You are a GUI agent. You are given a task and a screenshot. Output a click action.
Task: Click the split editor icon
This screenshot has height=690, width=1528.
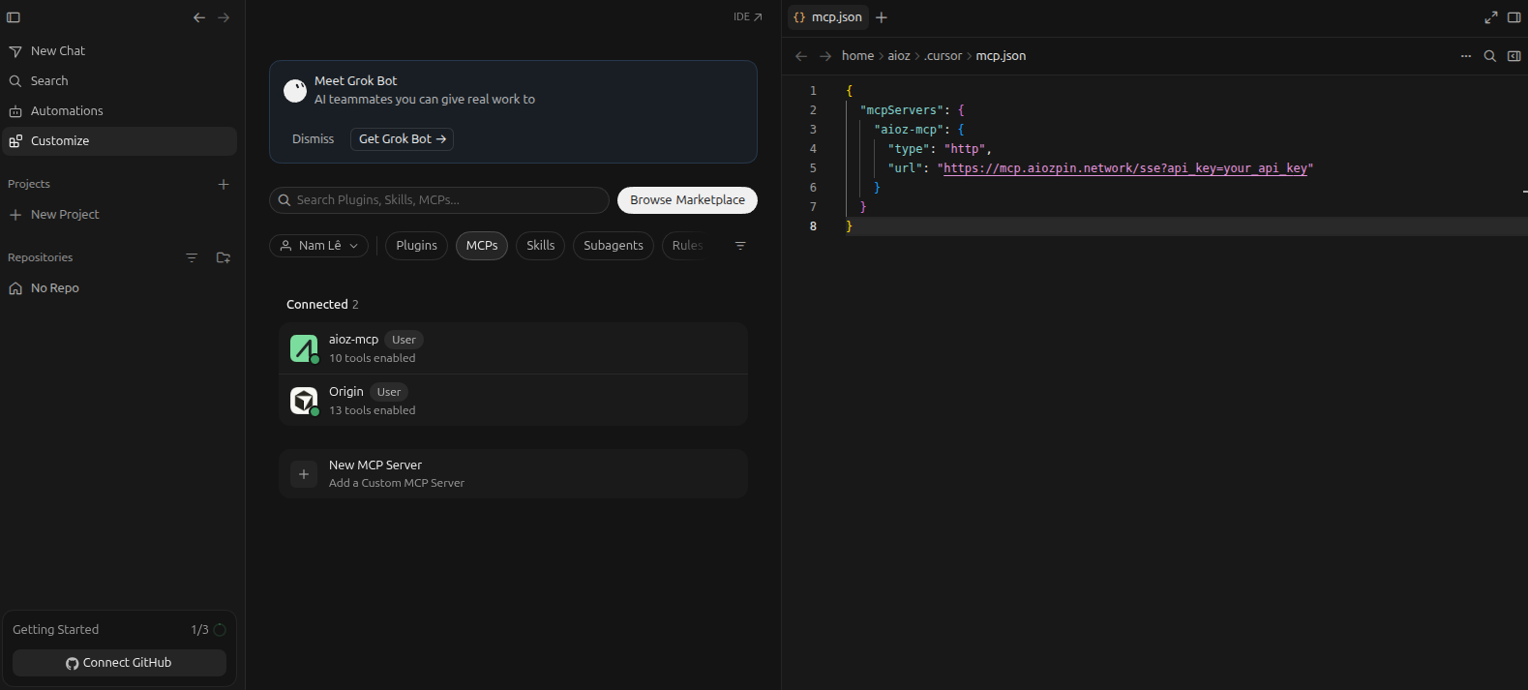click(x=1514, y=56)
